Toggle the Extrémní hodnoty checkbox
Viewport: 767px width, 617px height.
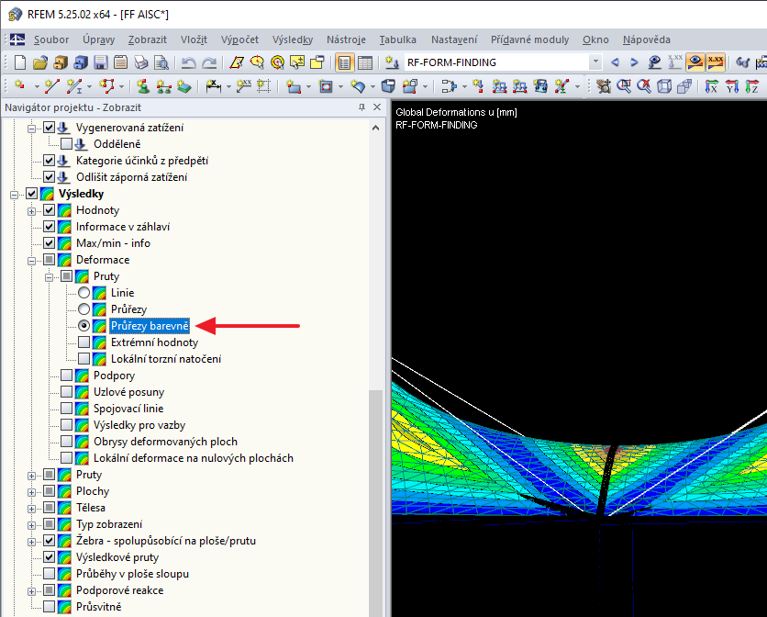coord(84,342)
